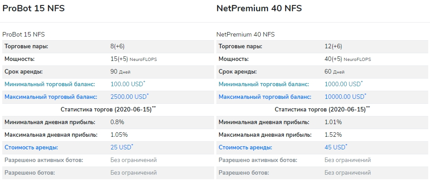Click NetPremium 40(+5) NeuroFLOPS power value

click(x=348, y=59)
